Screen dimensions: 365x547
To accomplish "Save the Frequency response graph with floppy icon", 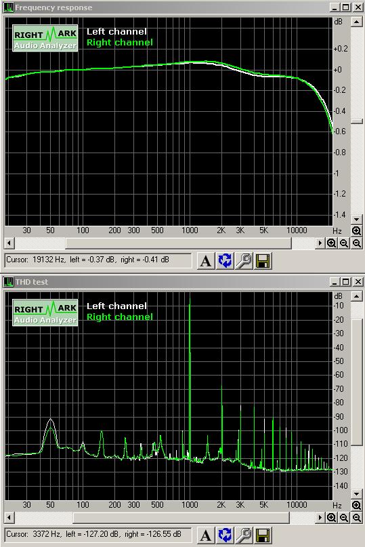I will [263, 260].
